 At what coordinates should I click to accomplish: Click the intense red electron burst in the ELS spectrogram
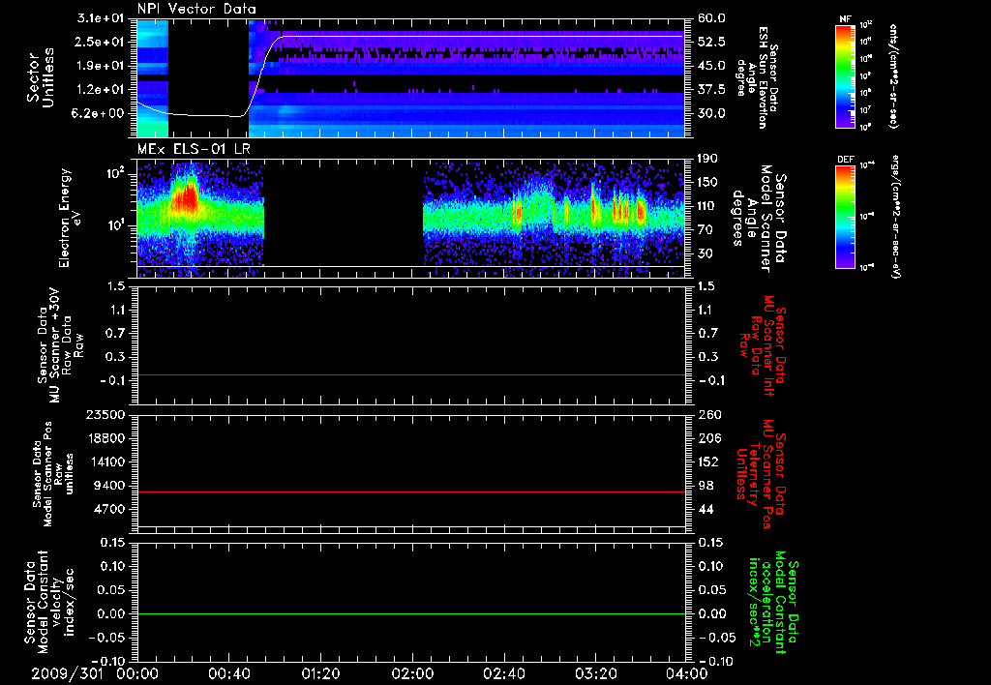pyautogui.click(x=188, y=197)
